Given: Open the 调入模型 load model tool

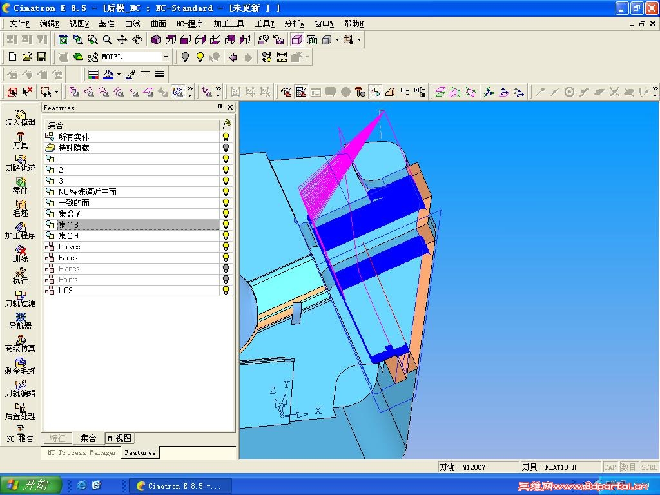Looking at the screenshot, I should click(20, 119).
